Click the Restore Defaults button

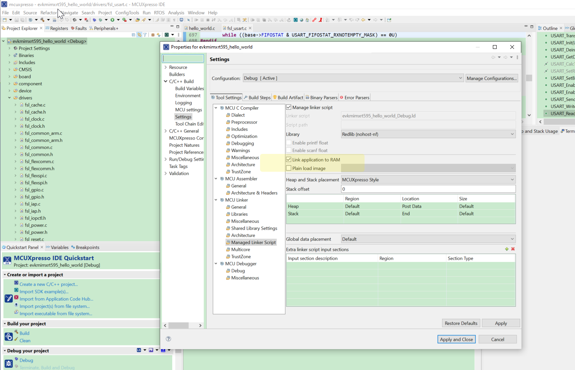[x=461, y=323]
